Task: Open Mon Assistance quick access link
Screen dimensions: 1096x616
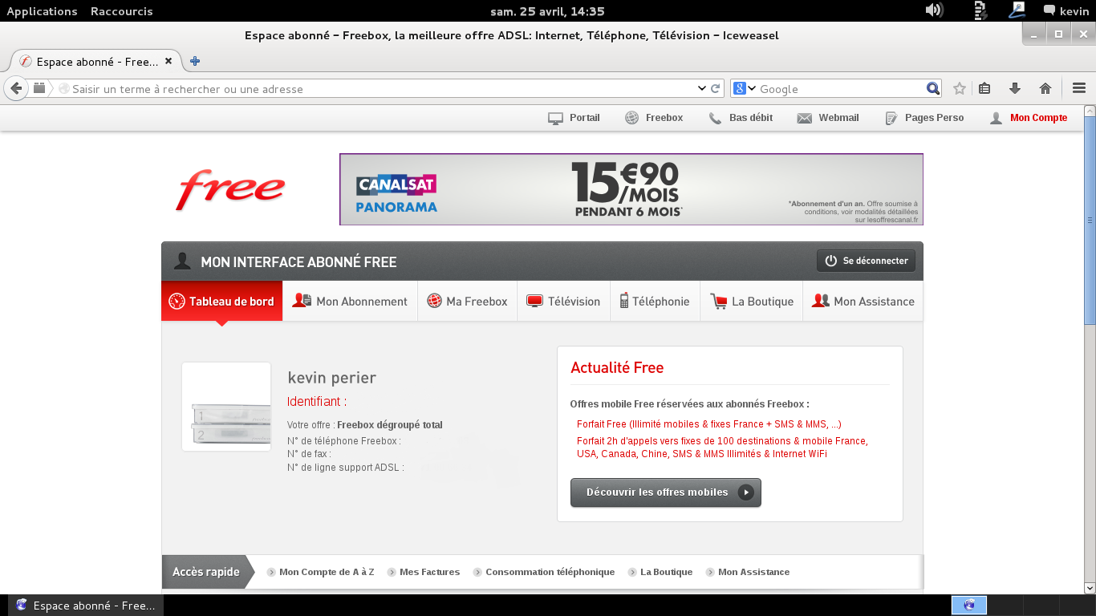Action: [x=748, y=572]
